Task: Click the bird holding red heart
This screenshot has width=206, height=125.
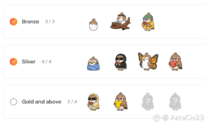Action: pos(175,62)
